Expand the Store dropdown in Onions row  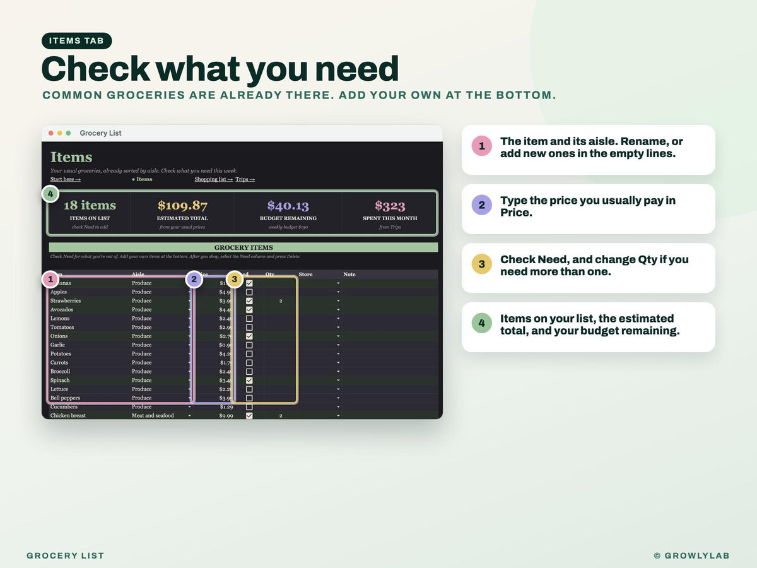coord(338,336)
